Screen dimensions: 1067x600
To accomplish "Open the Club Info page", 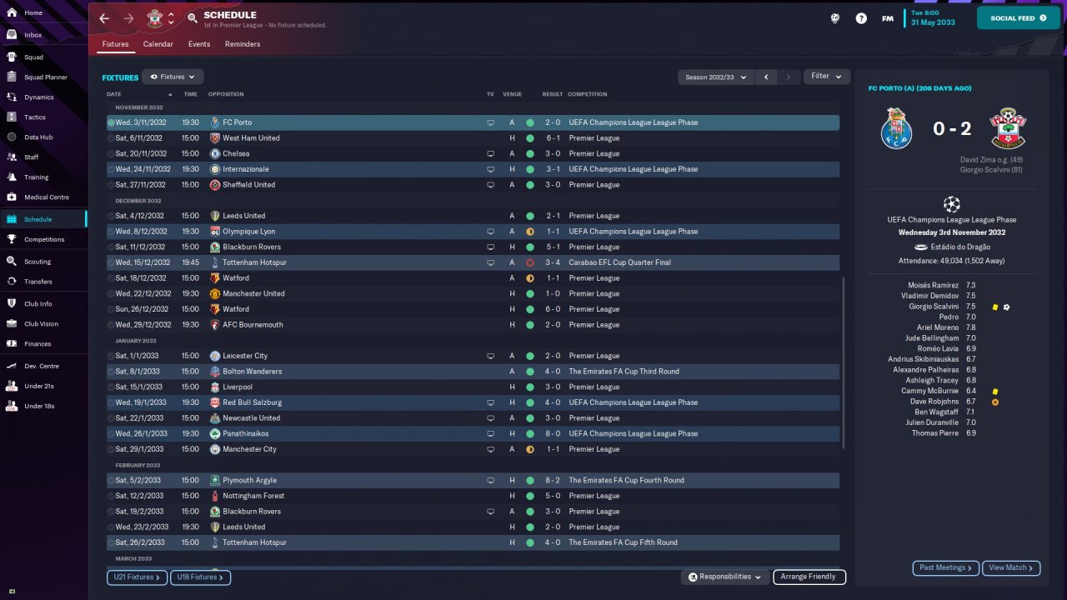I will click(x=38, y=303).
